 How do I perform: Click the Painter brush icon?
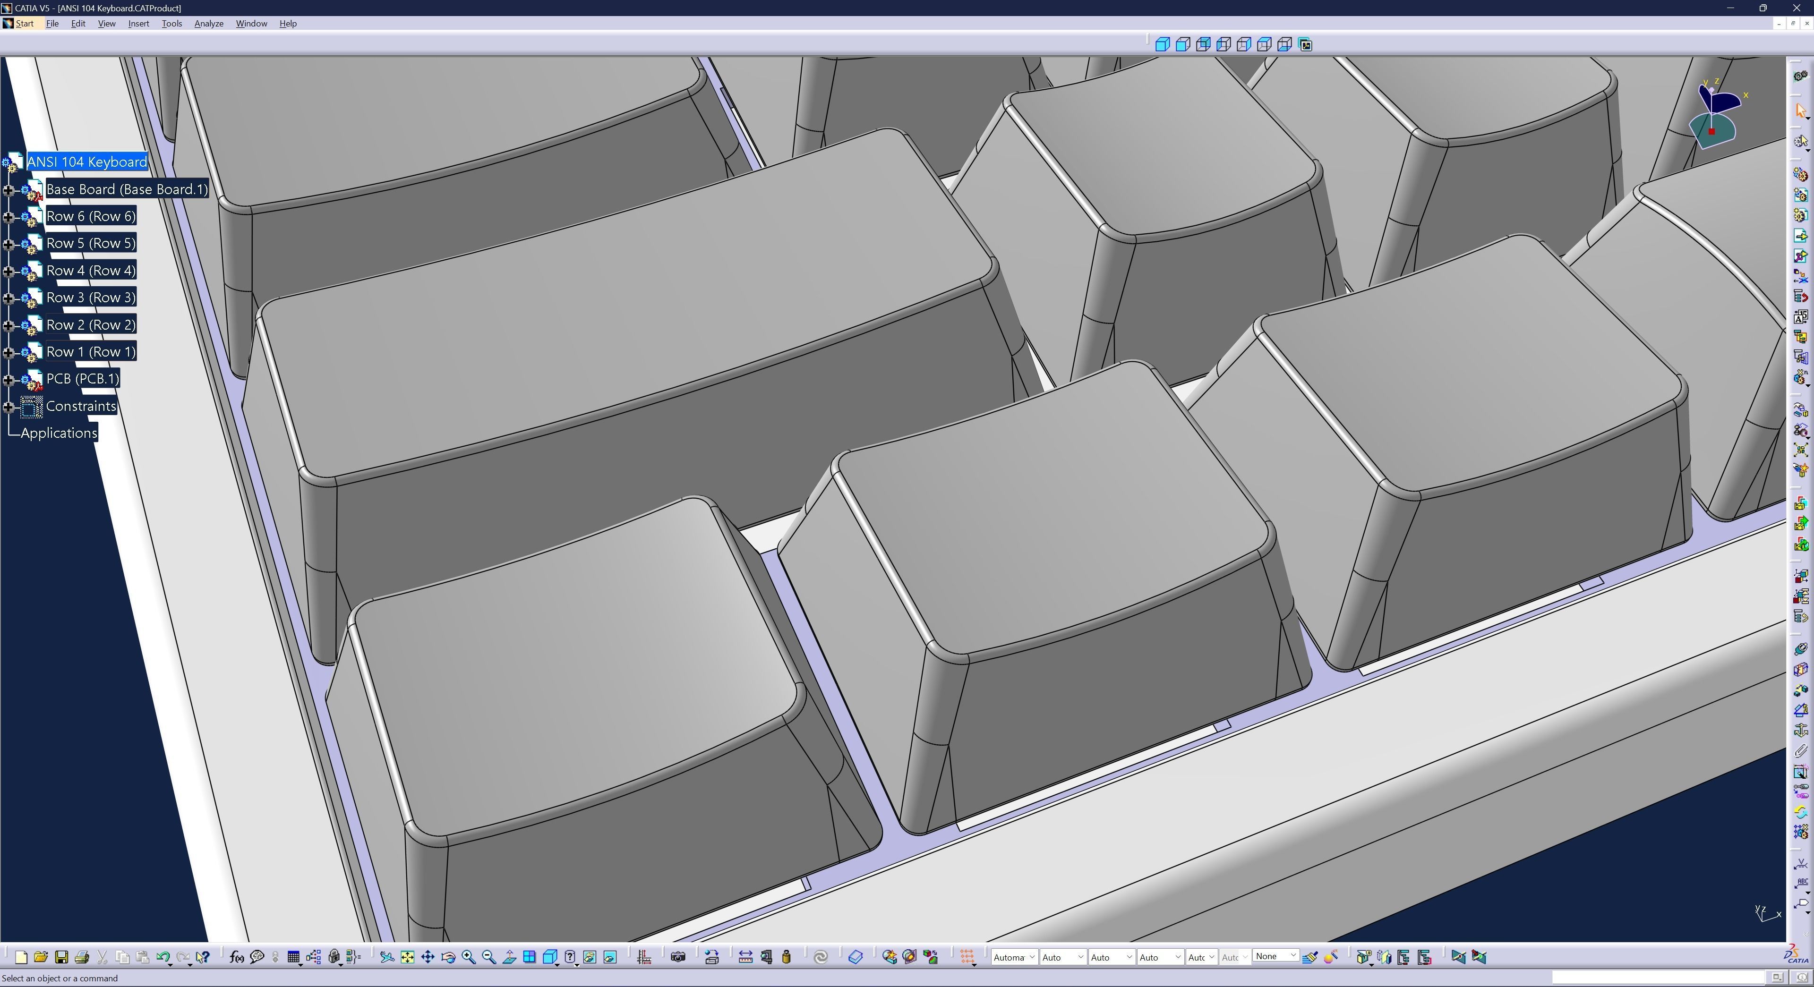coord(1310,957)
